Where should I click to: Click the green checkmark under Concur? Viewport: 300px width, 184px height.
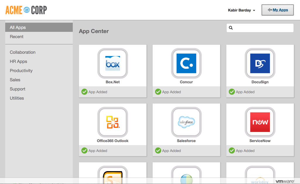point(158,92)
